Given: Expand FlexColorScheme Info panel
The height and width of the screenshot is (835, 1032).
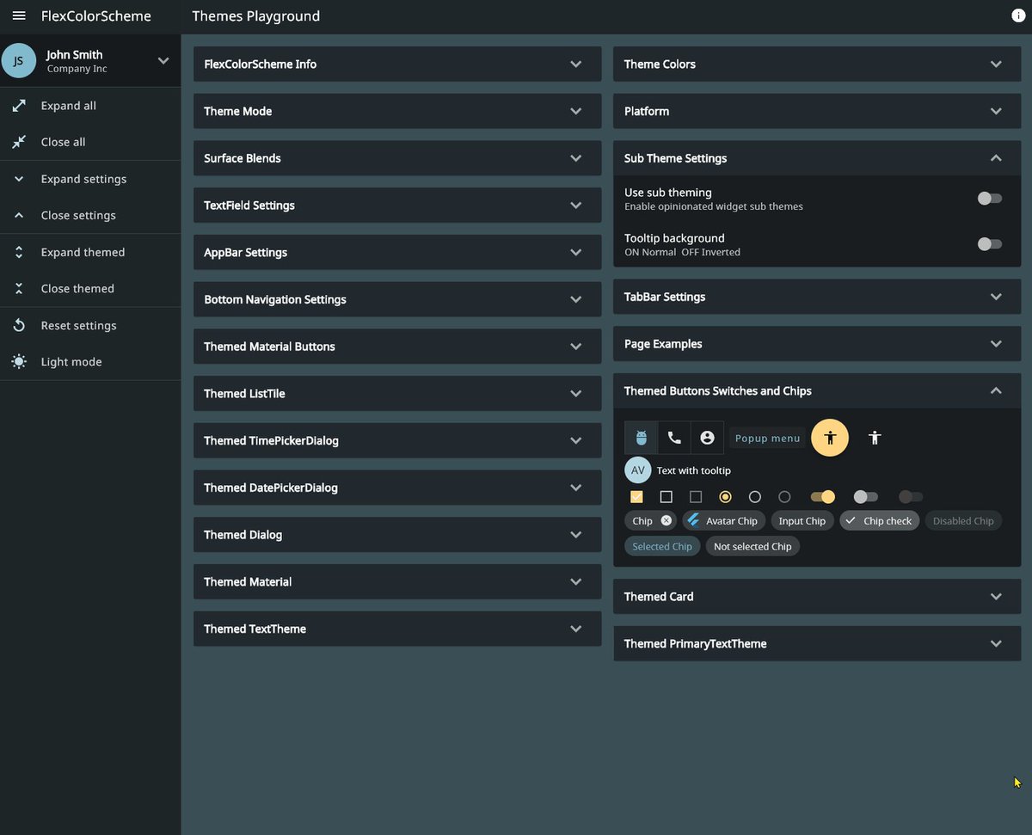Looking at the screenshot, I should click(397, 64).
